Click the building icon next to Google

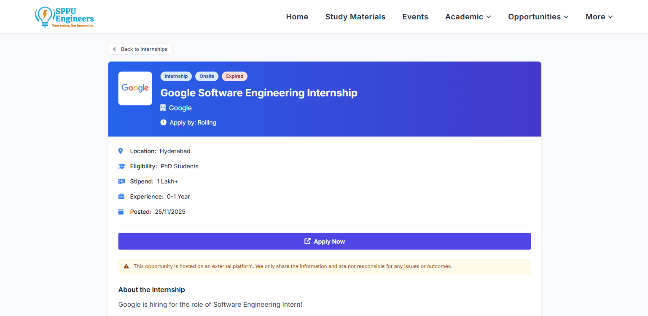163,108
